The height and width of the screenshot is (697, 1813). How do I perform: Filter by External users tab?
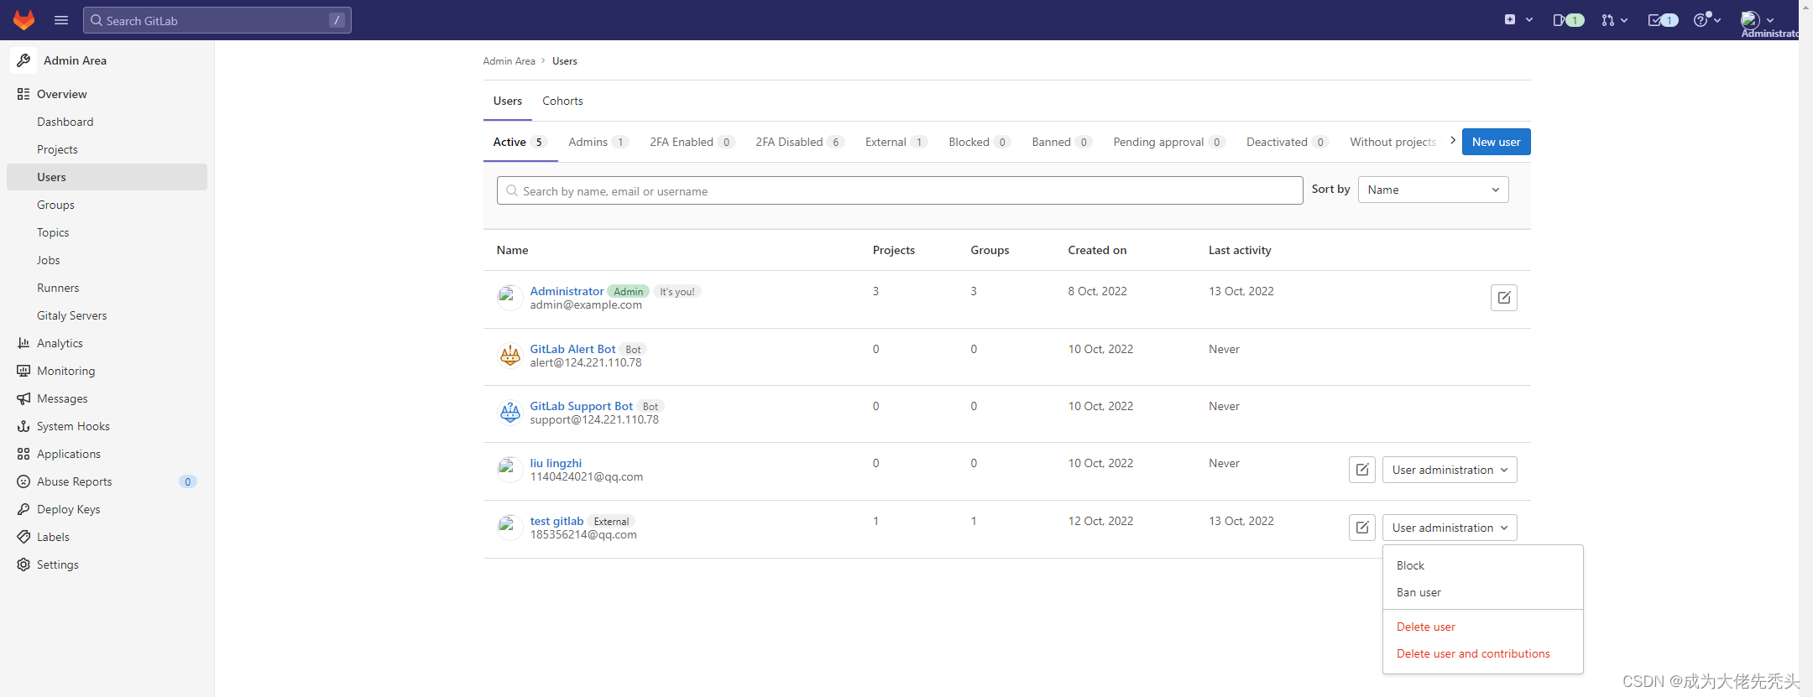coord(896,142)
